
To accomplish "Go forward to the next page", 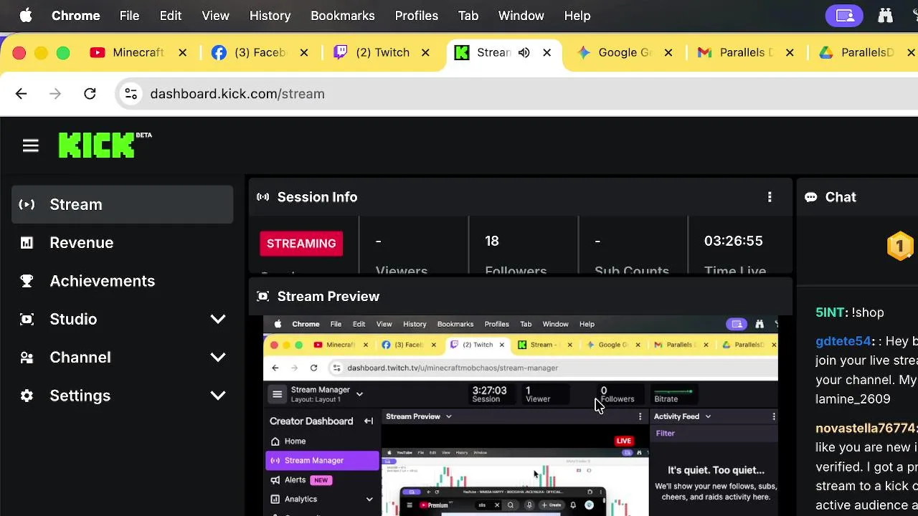I will [x=55, y=94].
